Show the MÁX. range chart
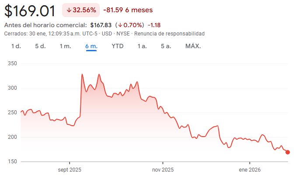296x176 pixels. (193, 46)
